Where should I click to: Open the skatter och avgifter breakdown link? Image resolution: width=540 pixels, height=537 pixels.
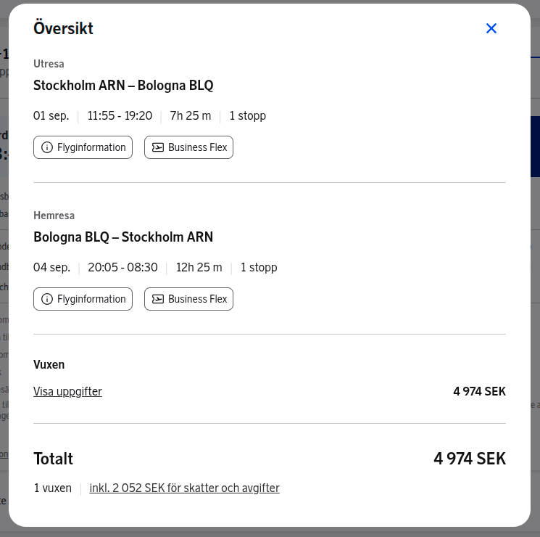point(185,488)
